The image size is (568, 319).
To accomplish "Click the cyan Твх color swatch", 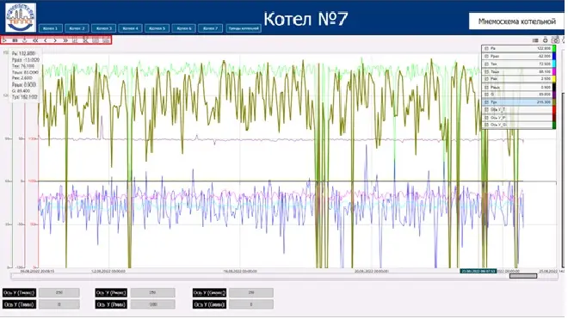I will coord(554,64).
